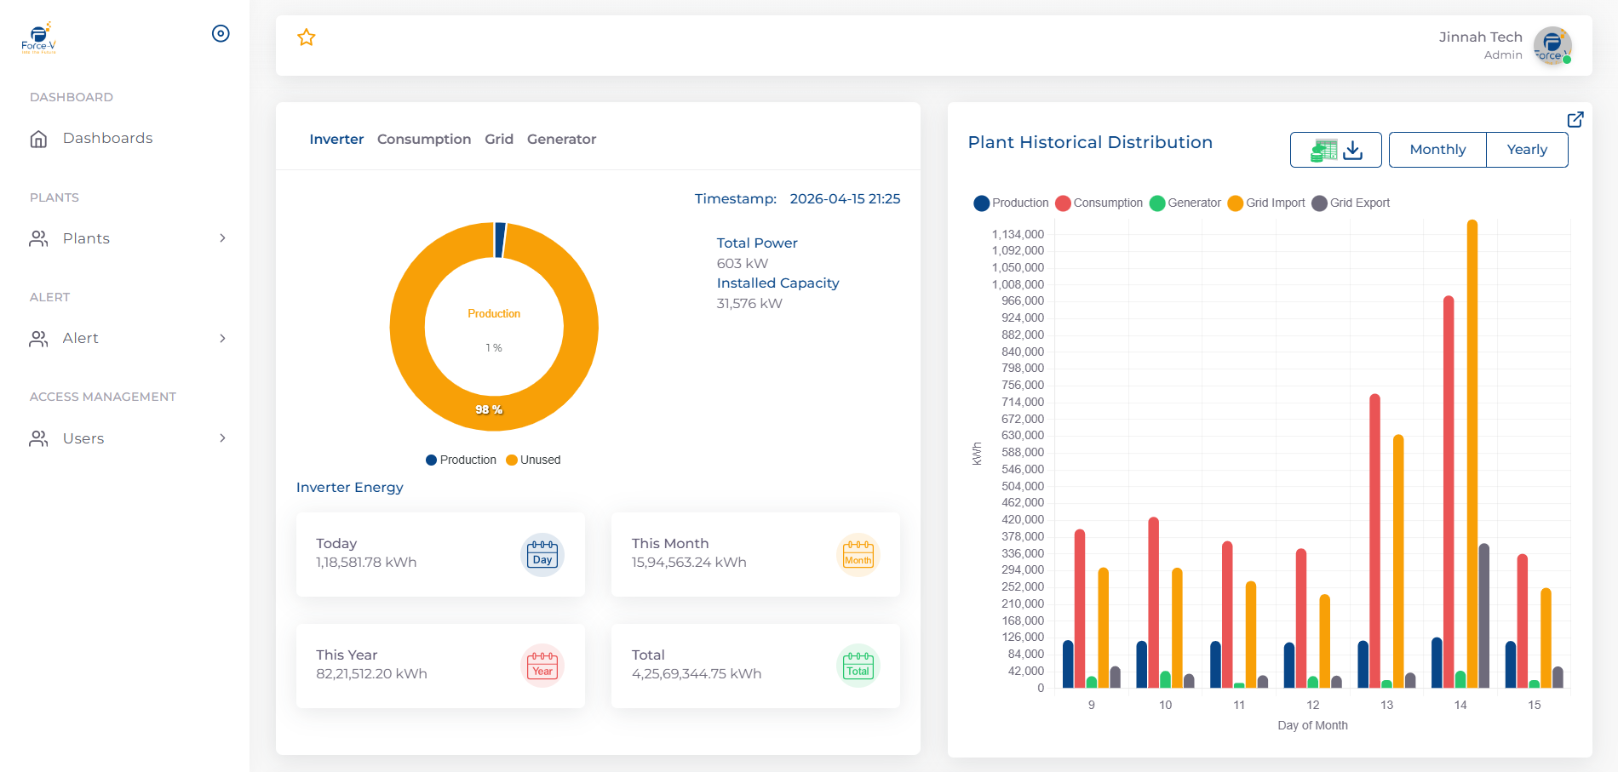This screenshot has height=772, width=1618.
Task: Switch to the Generator tab
Action: click(561, 139)
